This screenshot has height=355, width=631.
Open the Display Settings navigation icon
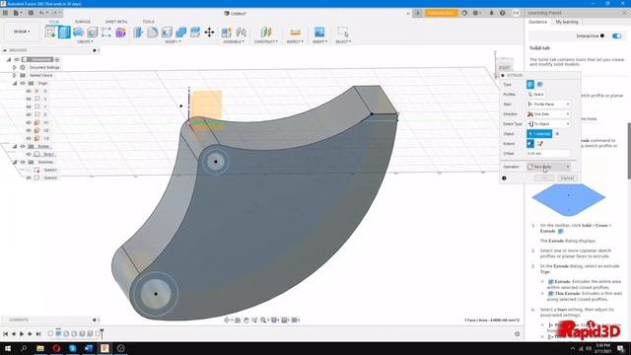(x=275, y=319)
